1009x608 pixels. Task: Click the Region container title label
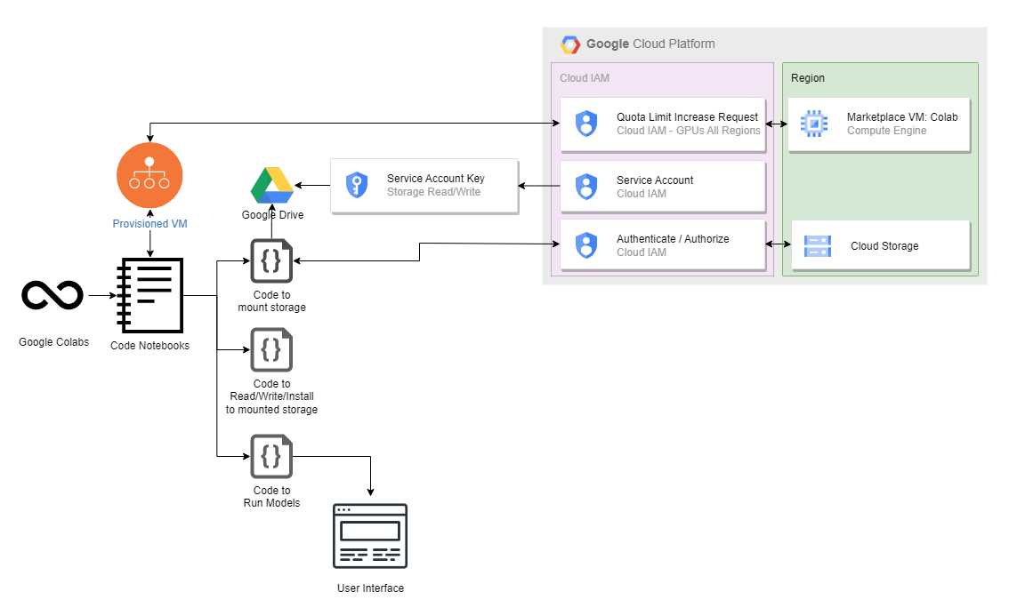808,78
